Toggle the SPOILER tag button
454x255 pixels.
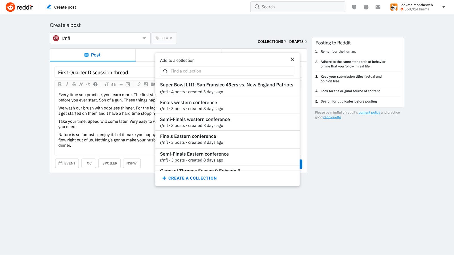[110, 163]
